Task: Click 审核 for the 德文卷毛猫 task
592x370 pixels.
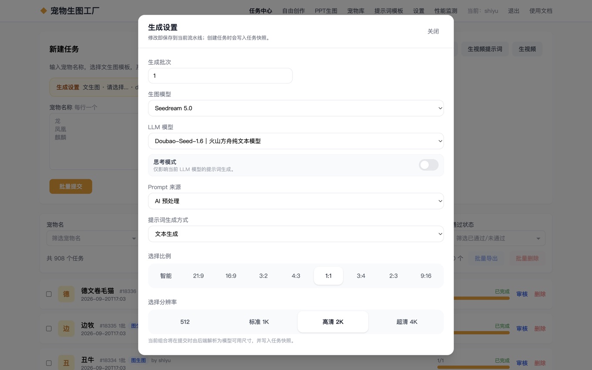Action: coord(522,294)
